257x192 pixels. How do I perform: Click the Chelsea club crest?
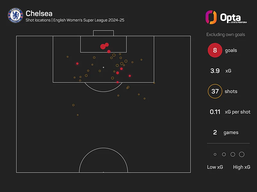[15, 16]
